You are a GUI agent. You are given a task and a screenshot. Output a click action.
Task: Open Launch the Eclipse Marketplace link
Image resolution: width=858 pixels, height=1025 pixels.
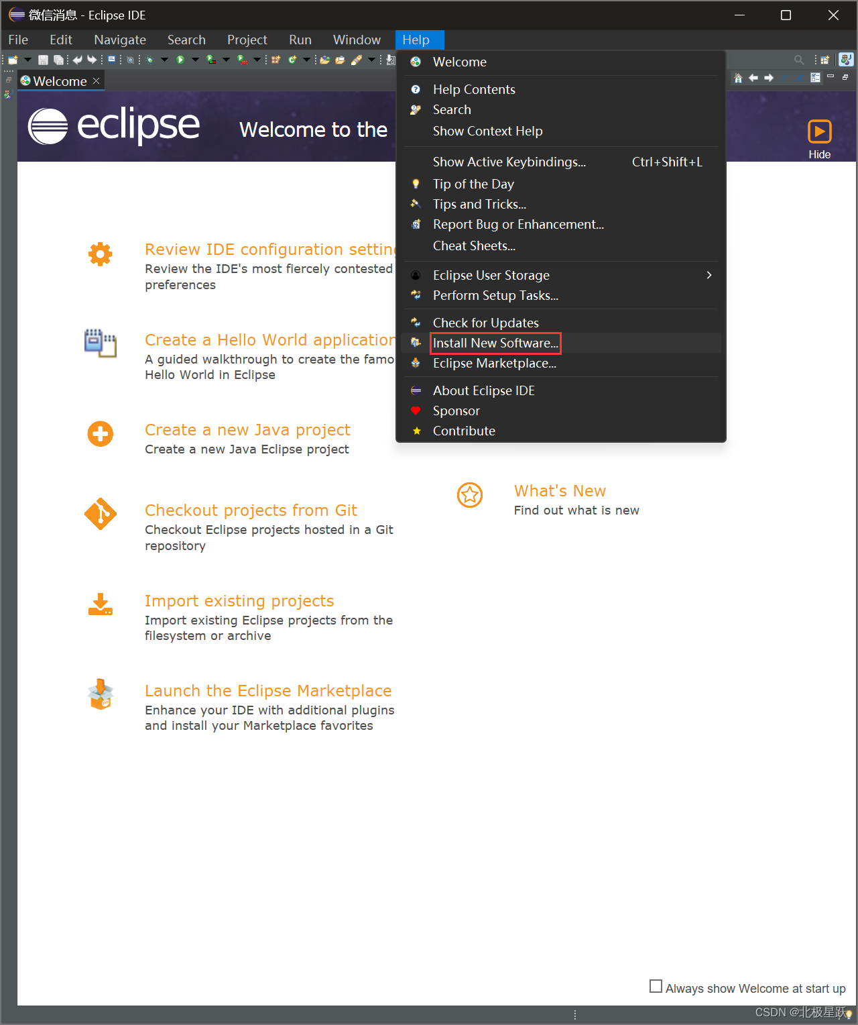[268, 691]
